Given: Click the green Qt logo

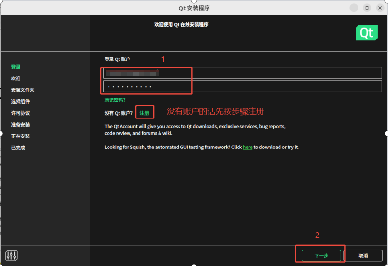Looking at the screenshot, I should point(367,33).
